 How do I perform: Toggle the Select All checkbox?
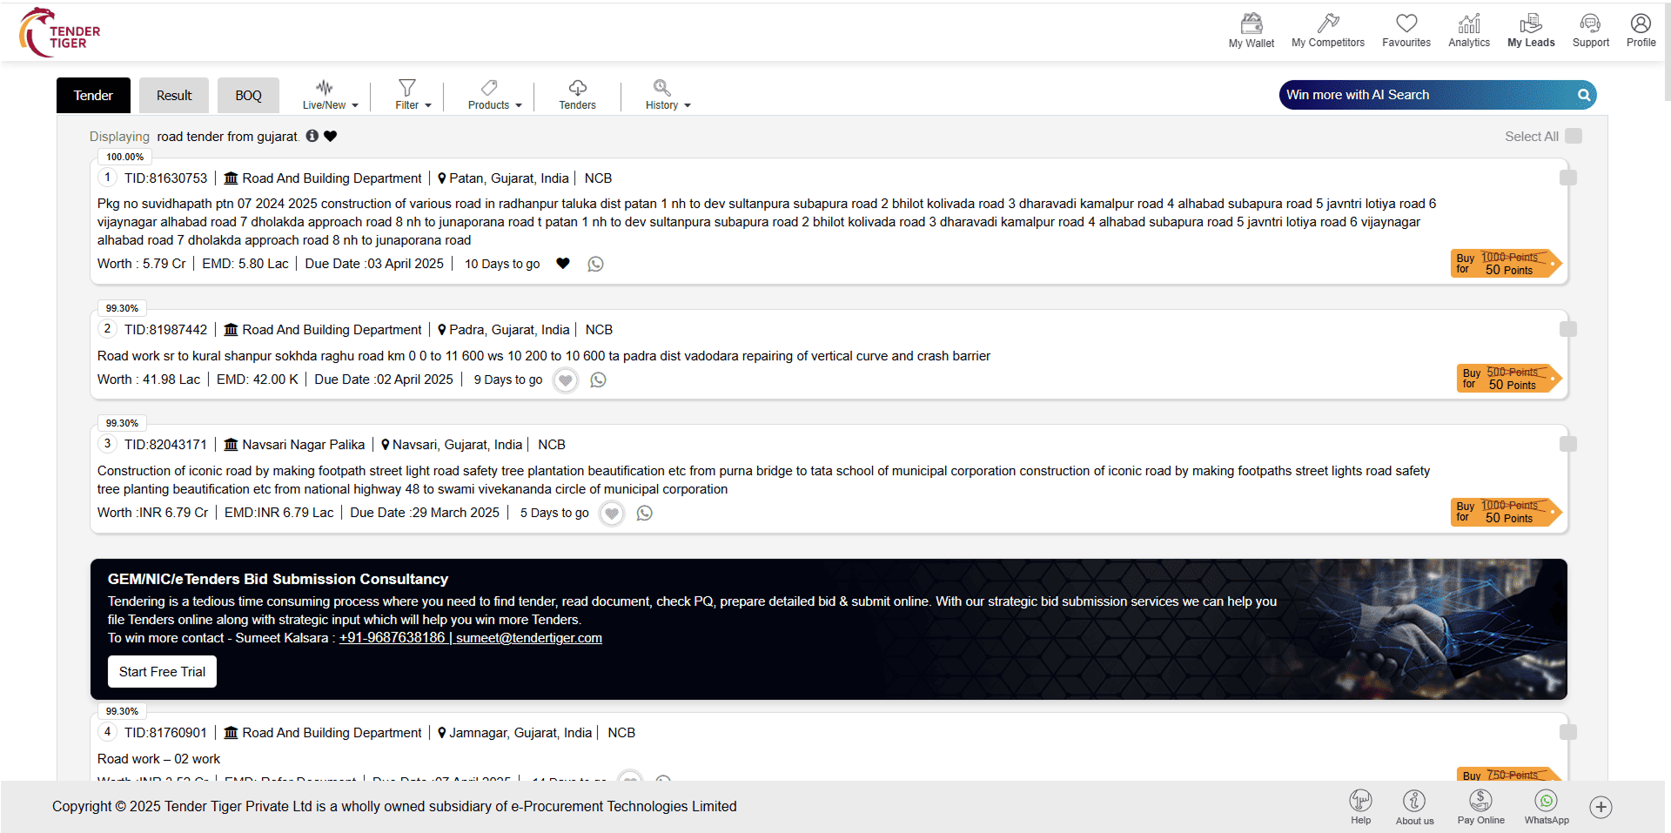[1573, 136]
